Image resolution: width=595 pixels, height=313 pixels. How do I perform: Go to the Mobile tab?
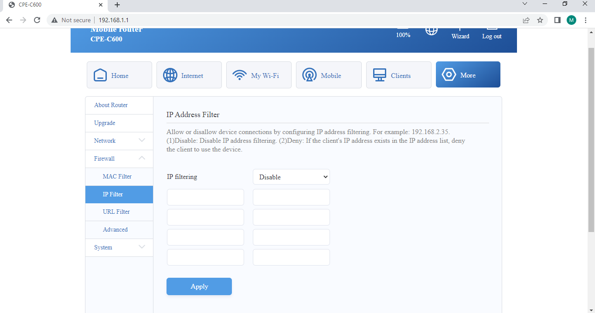coord(329,75)
